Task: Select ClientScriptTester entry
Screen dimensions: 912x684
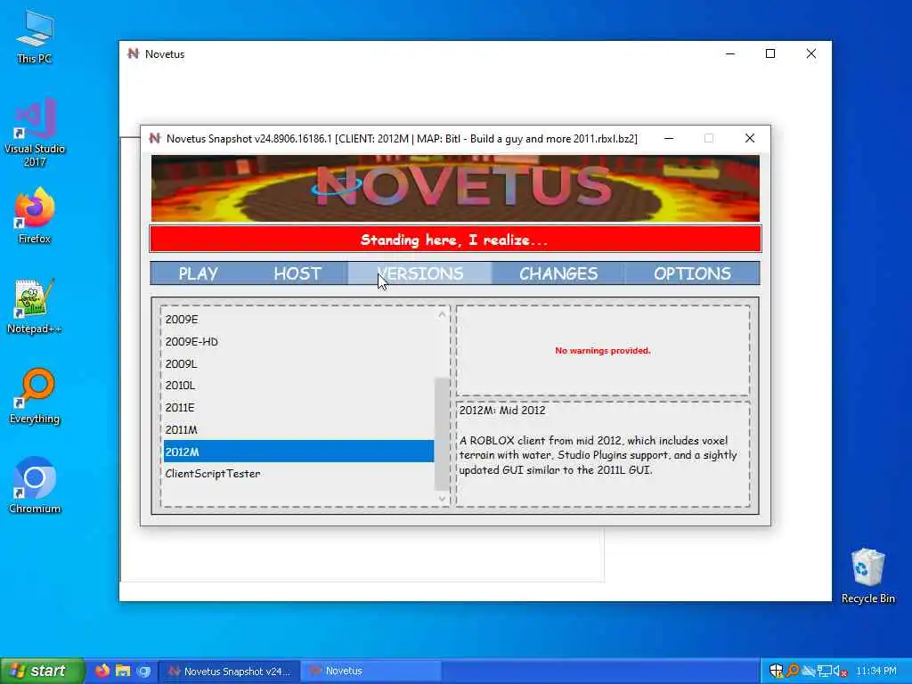Action: pos(298,474)
